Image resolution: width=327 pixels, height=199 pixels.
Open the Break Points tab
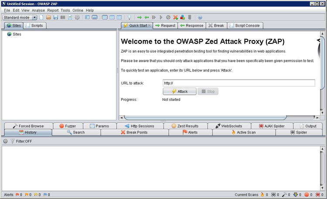click(135, 133)
